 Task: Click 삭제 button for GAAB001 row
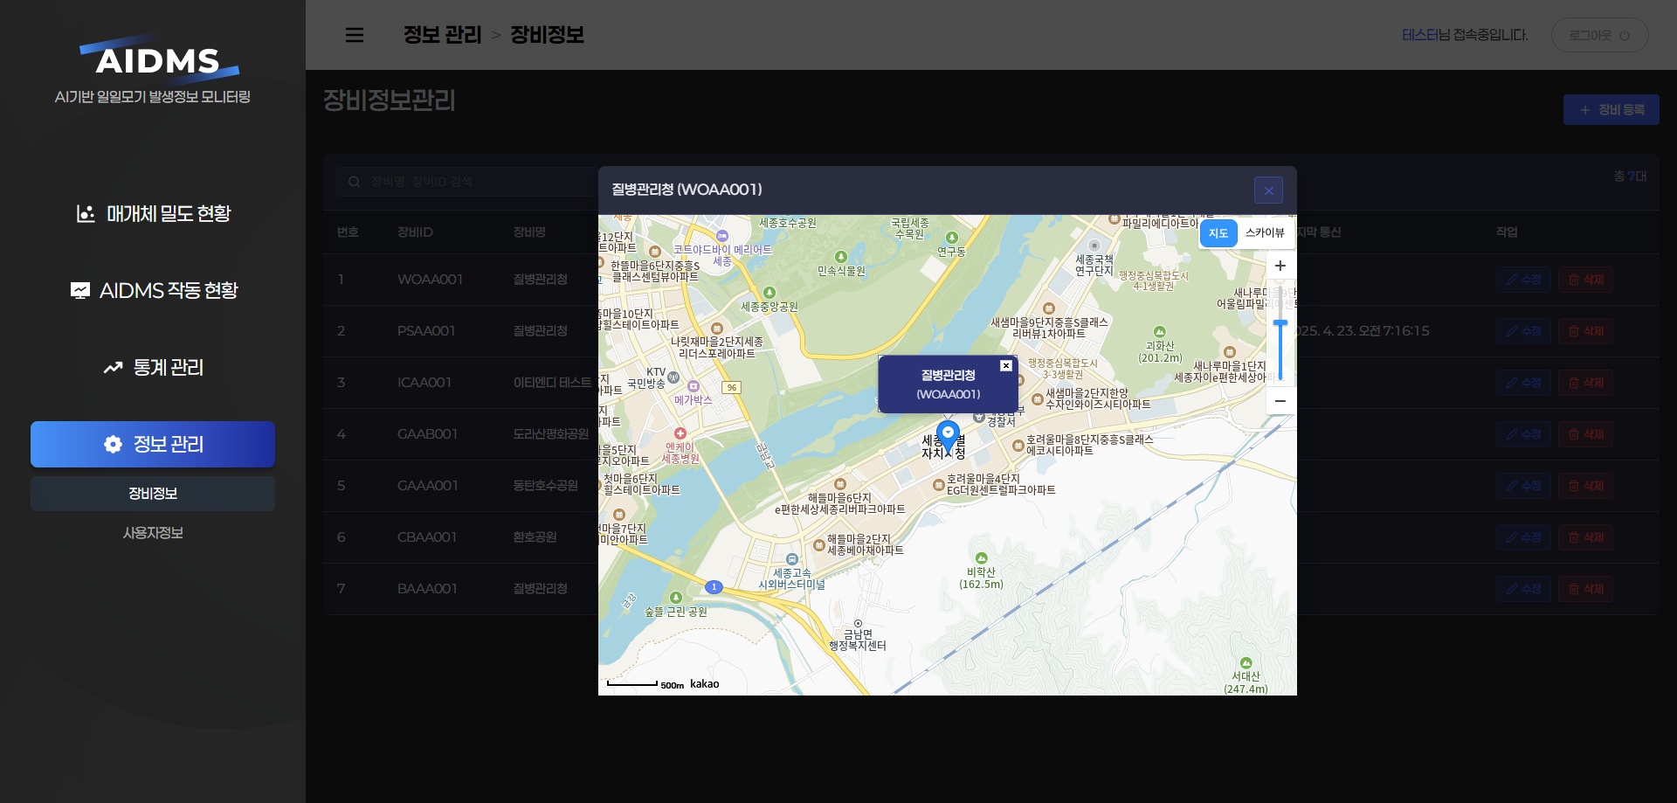point(1585,434)
